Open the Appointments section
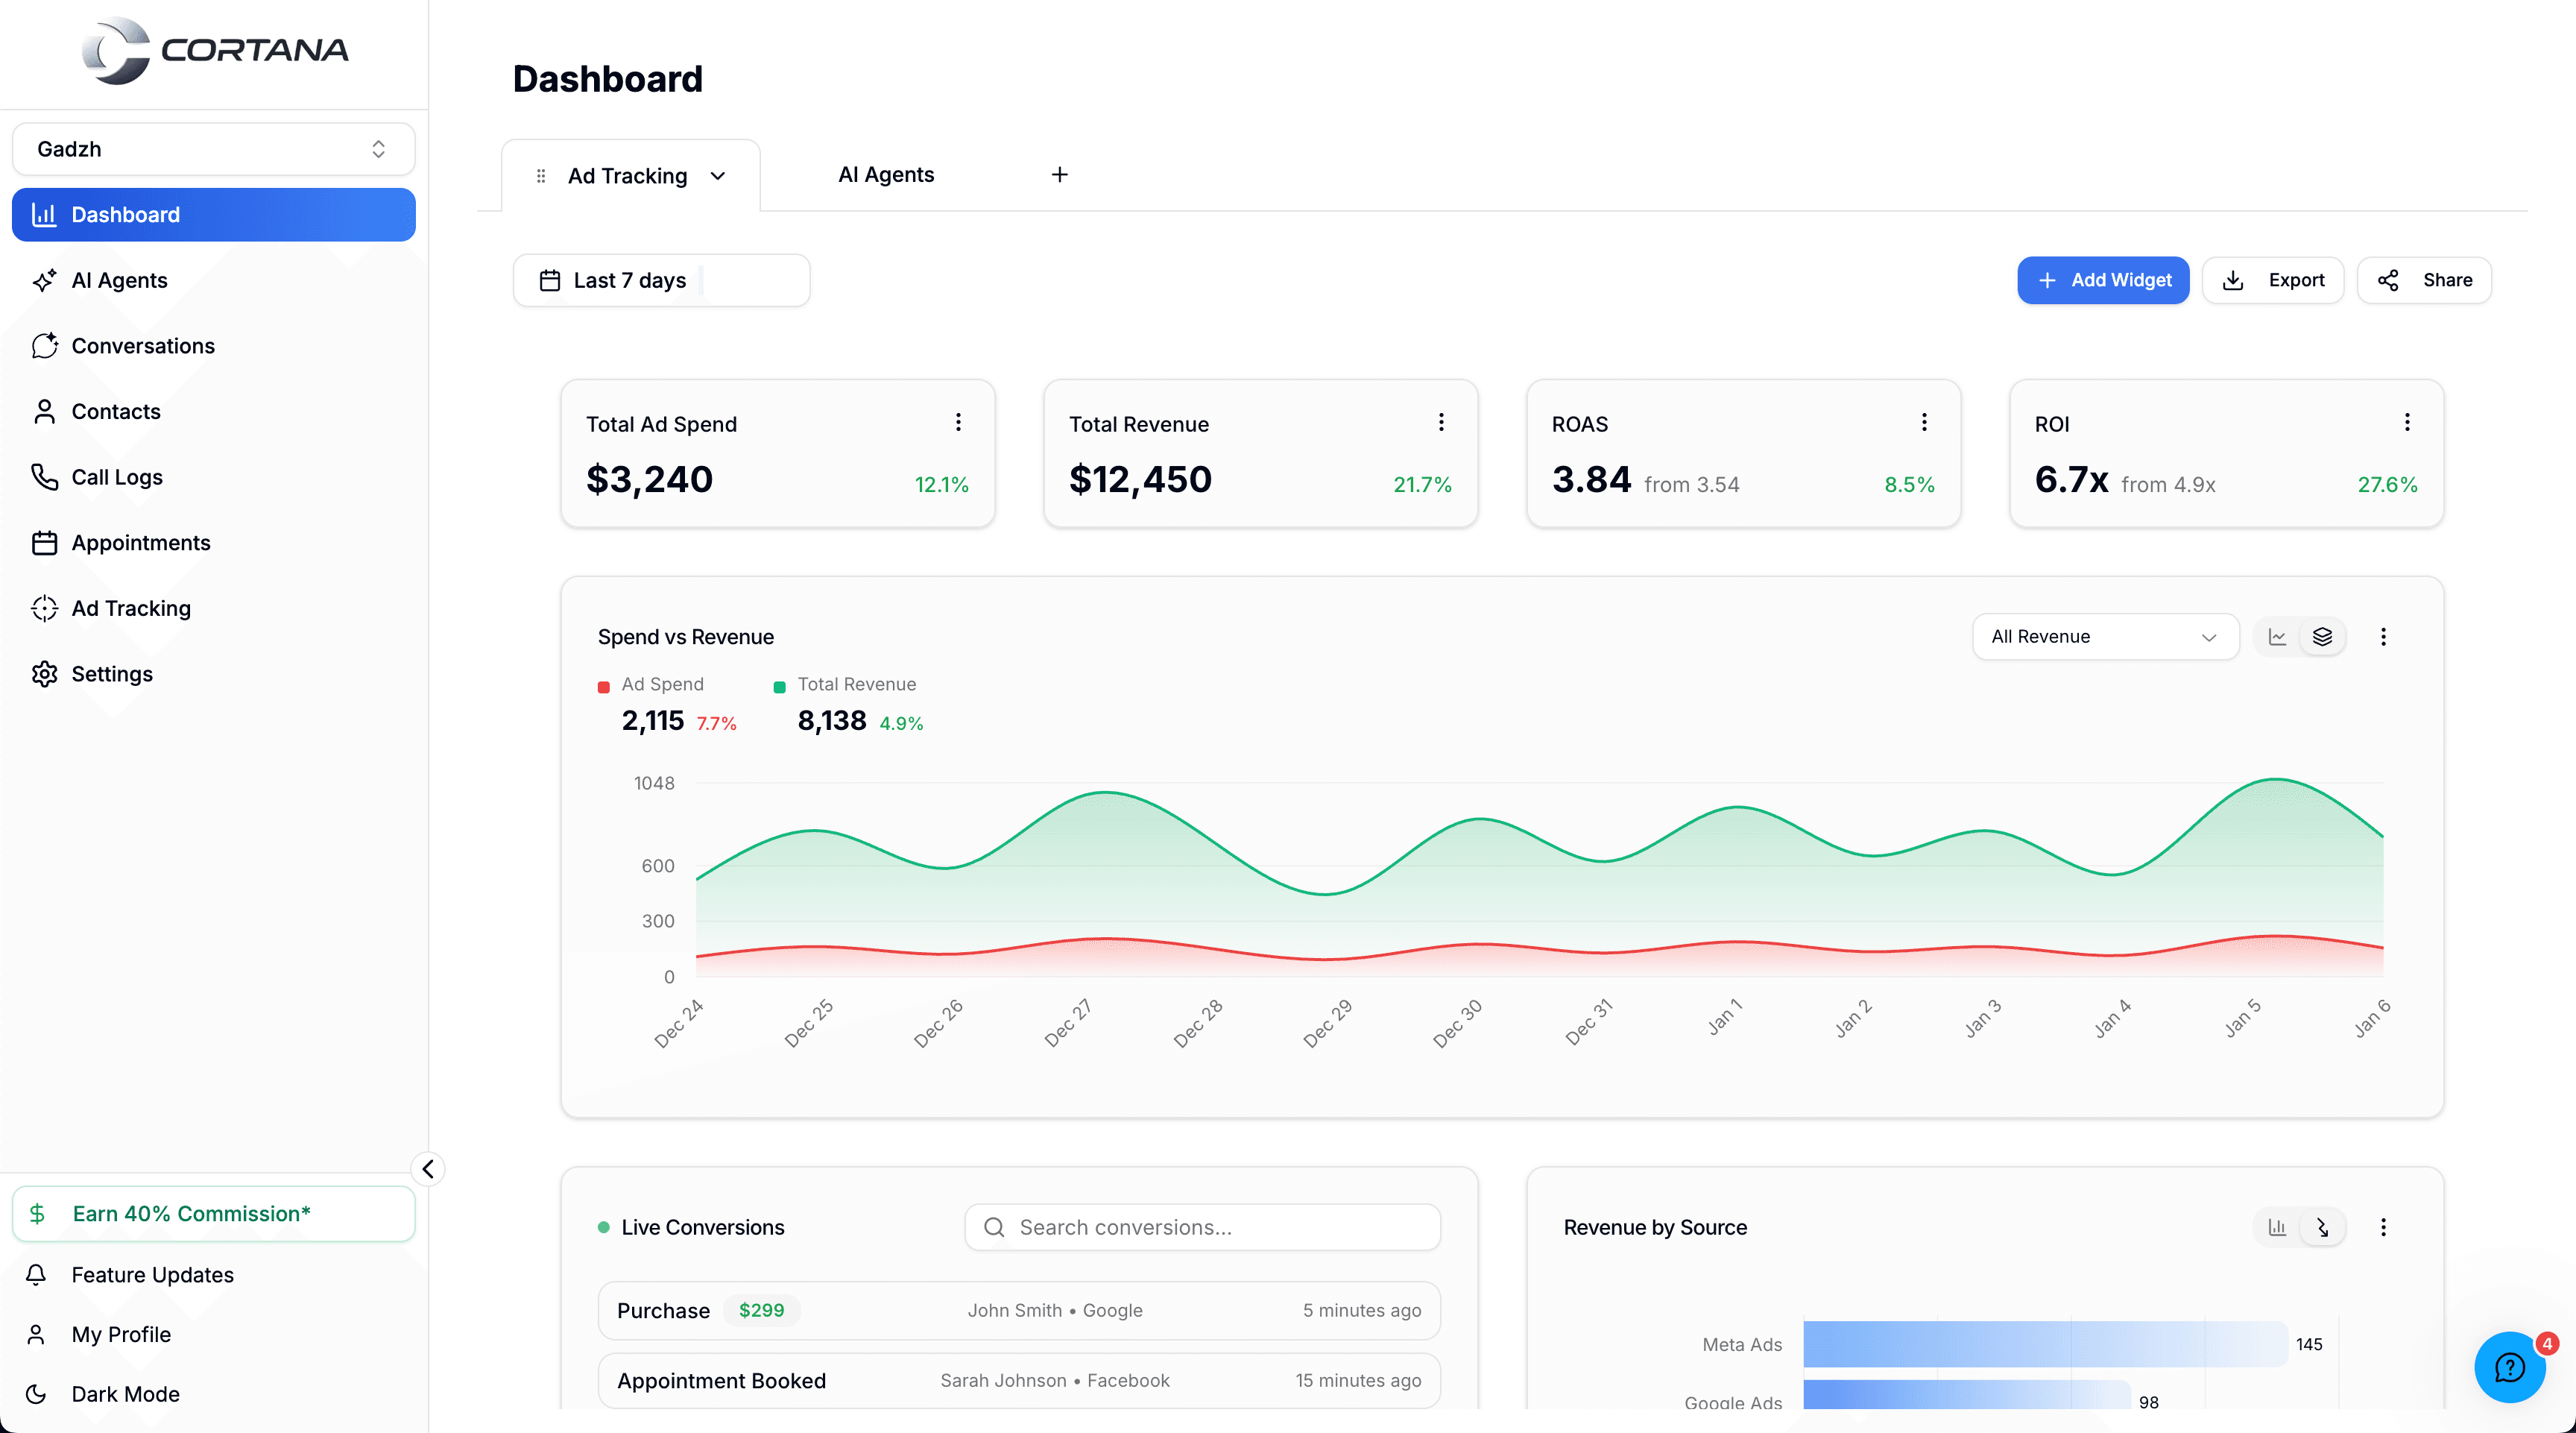 pyautogui.click(x=140, y=542)
